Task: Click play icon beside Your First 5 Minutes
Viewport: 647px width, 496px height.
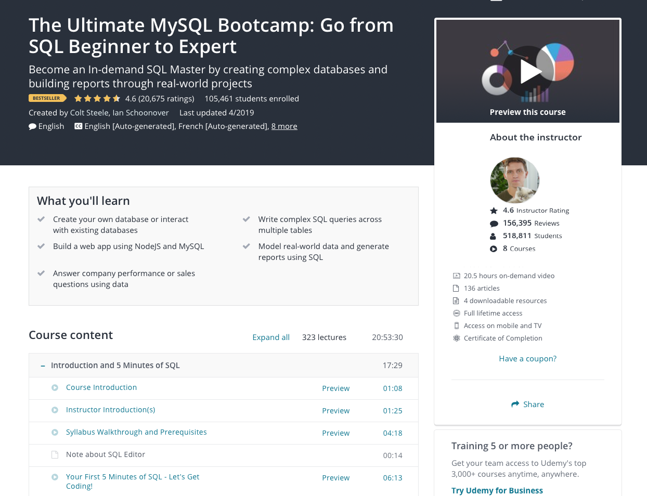Action: pos(55,477)
